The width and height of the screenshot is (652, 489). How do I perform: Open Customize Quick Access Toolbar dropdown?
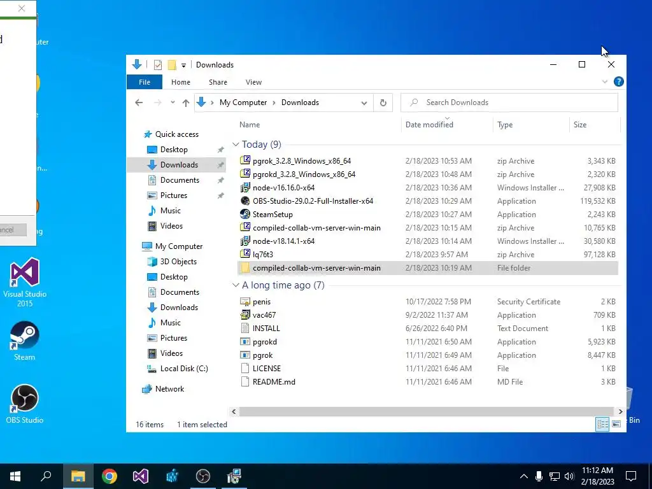pos(183,66)
